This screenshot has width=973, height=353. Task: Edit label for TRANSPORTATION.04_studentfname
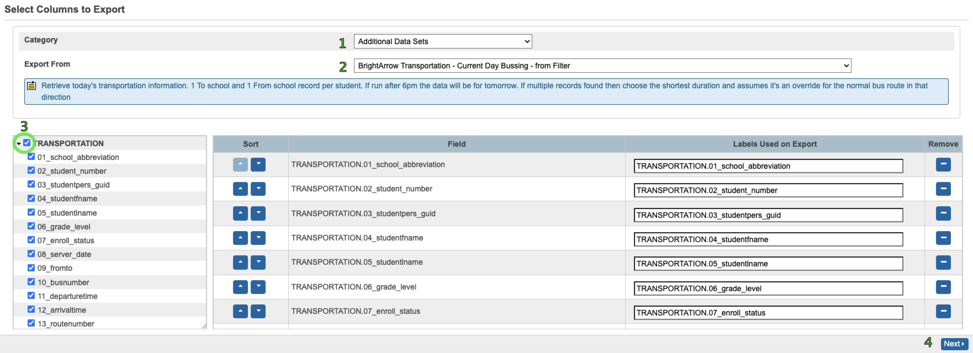pos(768,239)
